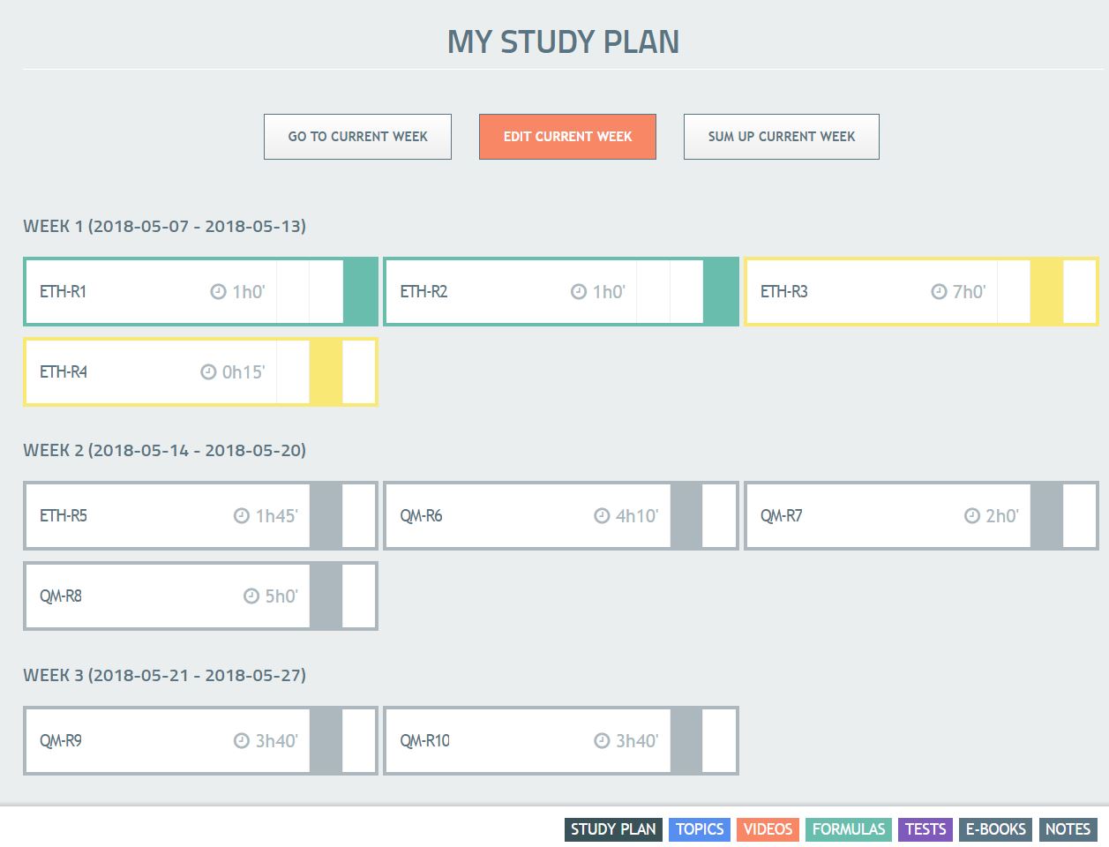Open the E-Books tab
This screenshot has width=1109, height=847.
pyautogui.click(x=995, y=829)
